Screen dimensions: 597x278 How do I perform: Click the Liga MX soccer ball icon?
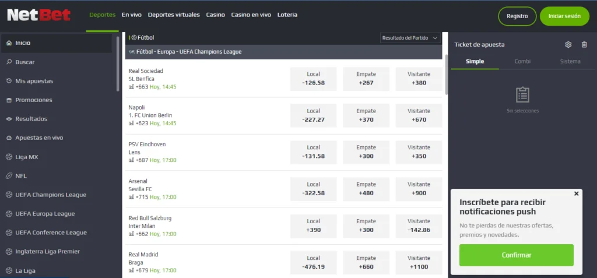pos(9,157)
